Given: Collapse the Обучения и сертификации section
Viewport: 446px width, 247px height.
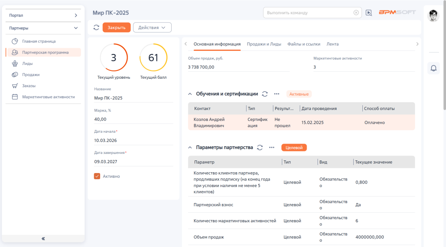Looking at the screenshot, I should point(190,94).
